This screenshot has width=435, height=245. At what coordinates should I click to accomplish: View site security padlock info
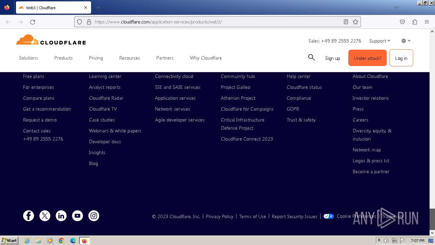point(89,22)
